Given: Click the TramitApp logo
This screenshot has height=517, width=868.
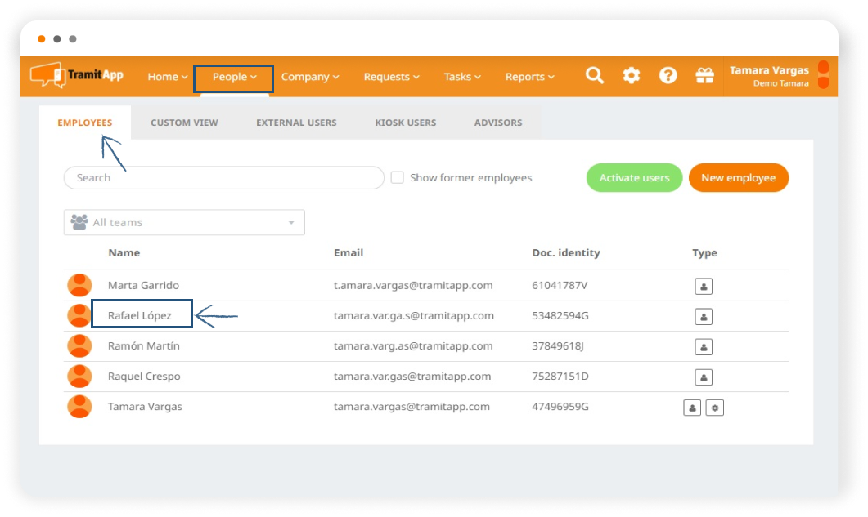Looking at the screenshot, I should pos(77,75).
